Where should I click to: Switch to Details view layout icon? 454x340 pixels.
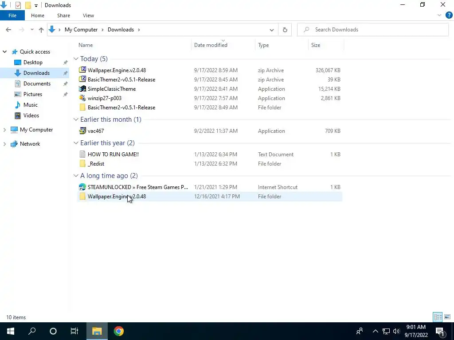pos(438,317)
